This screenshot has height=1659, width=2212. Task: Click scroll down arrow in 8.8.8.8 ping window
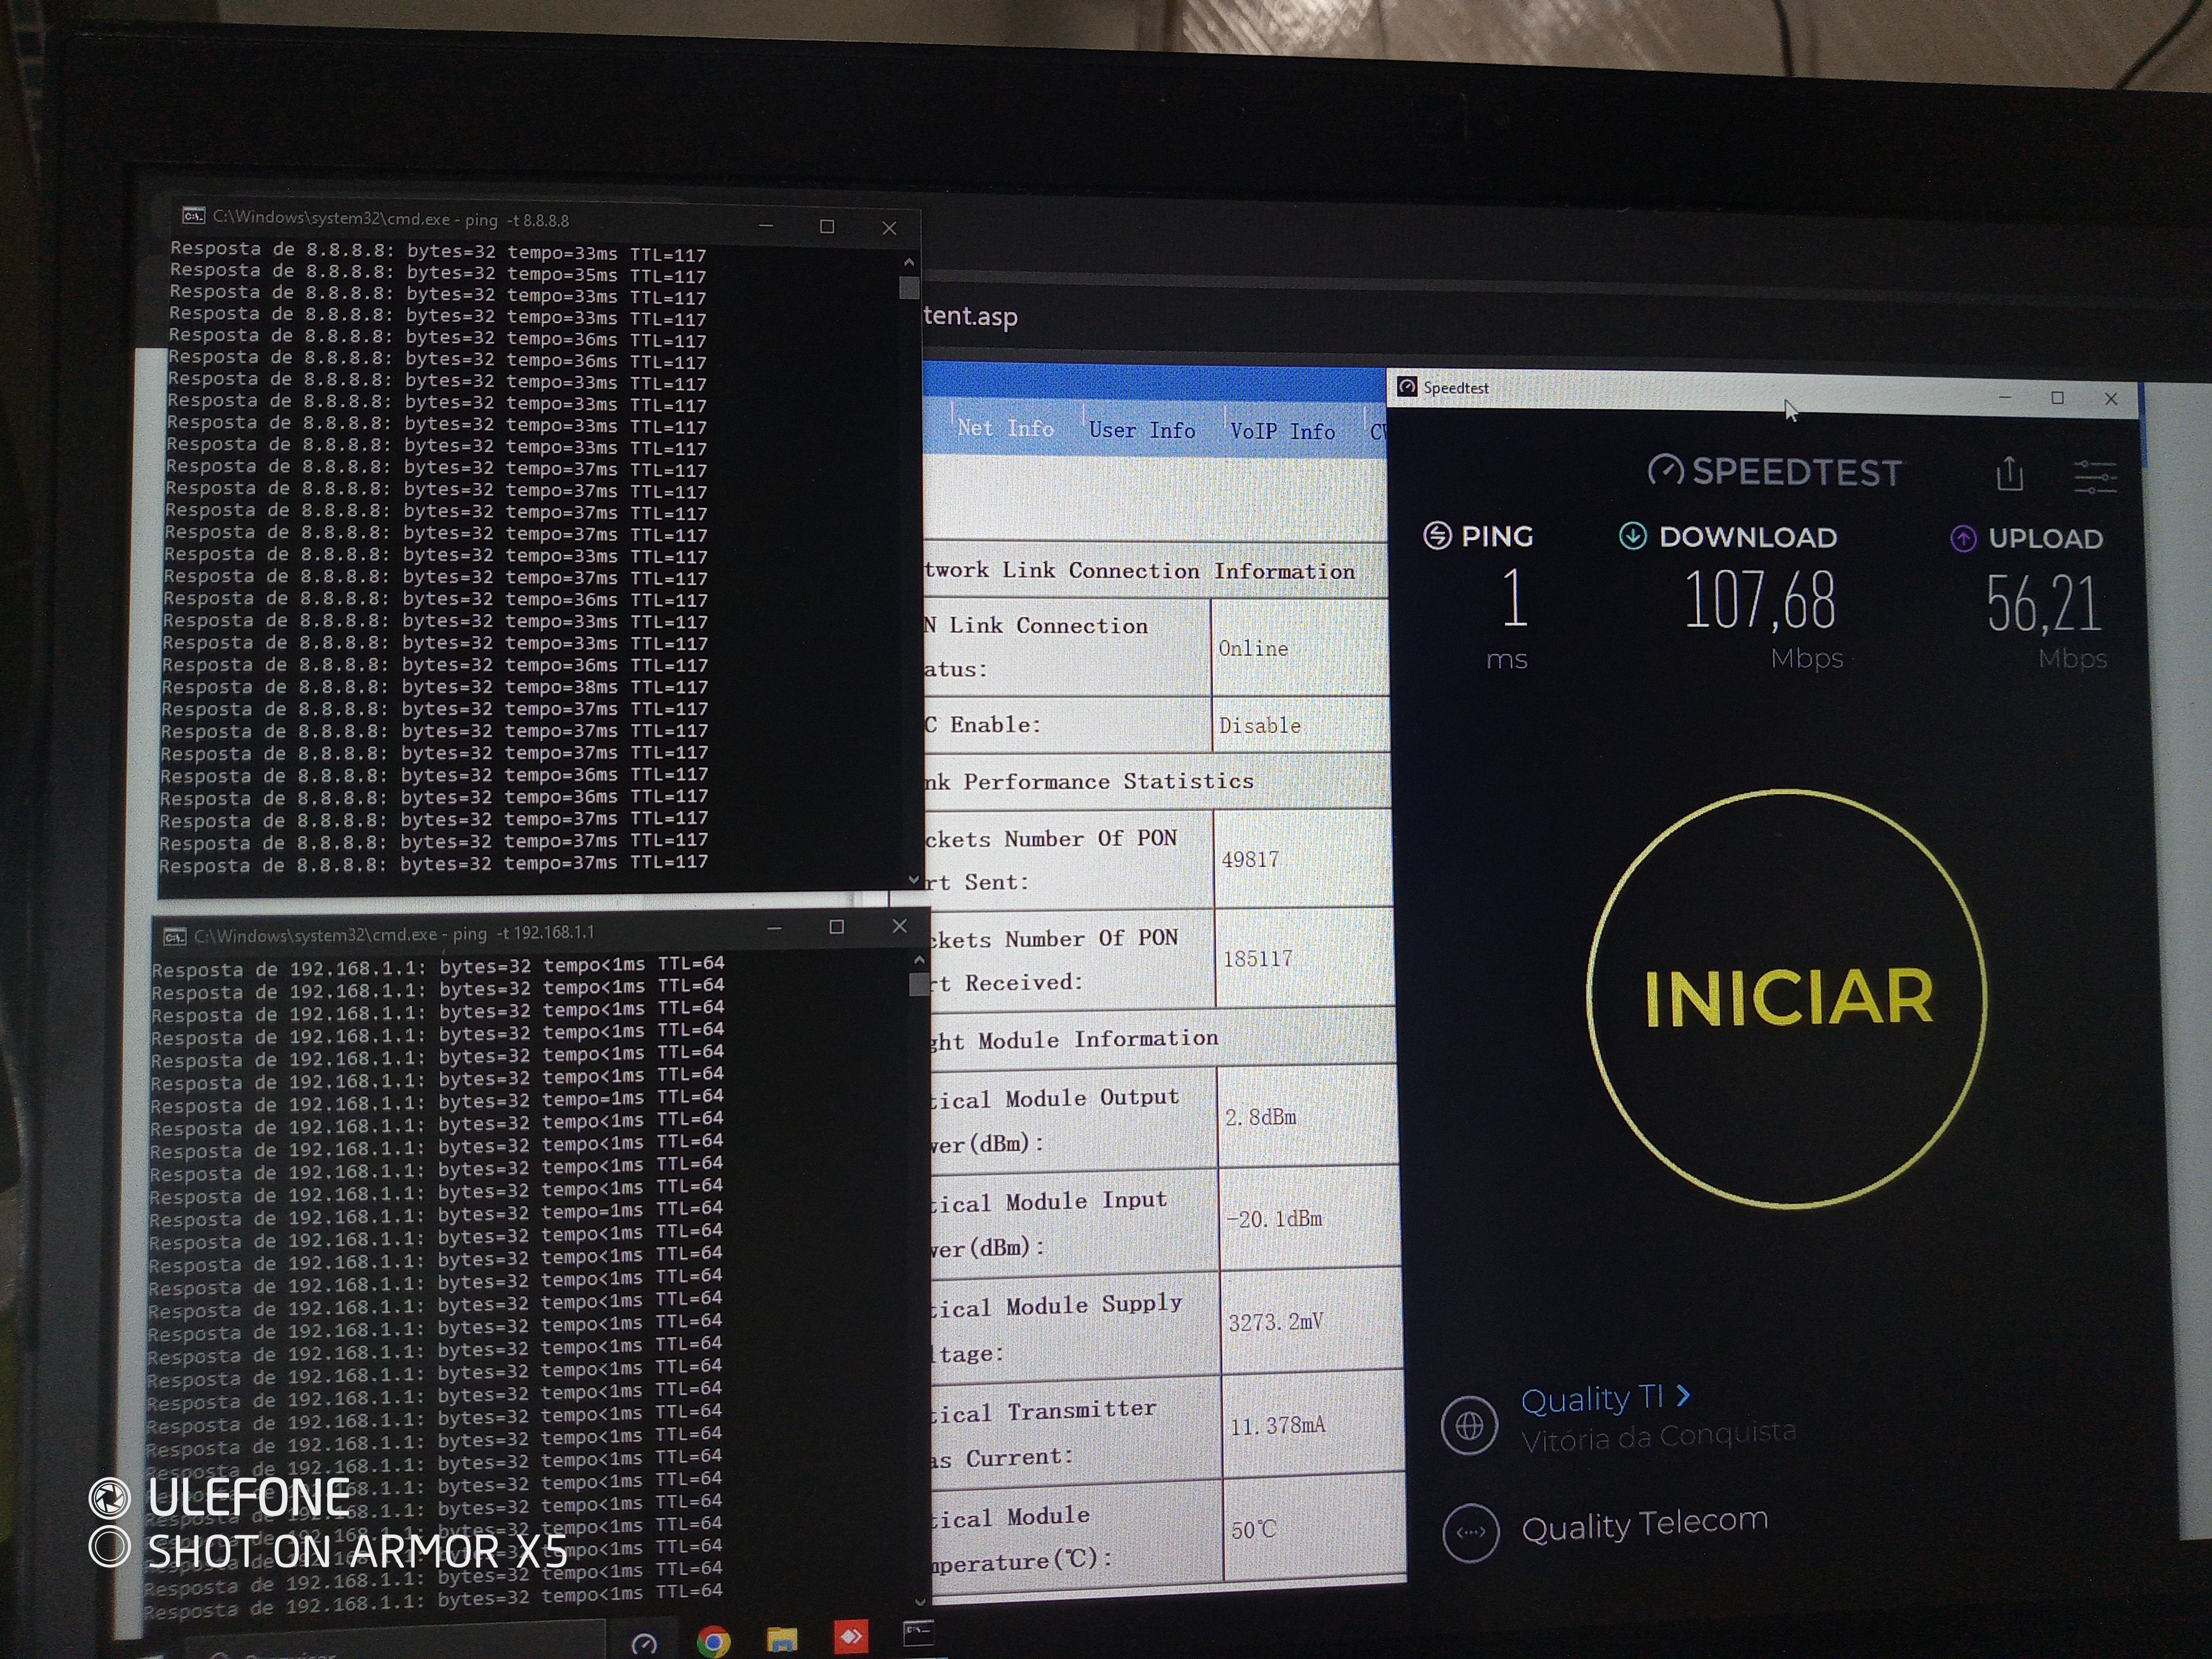click(912, 879)
